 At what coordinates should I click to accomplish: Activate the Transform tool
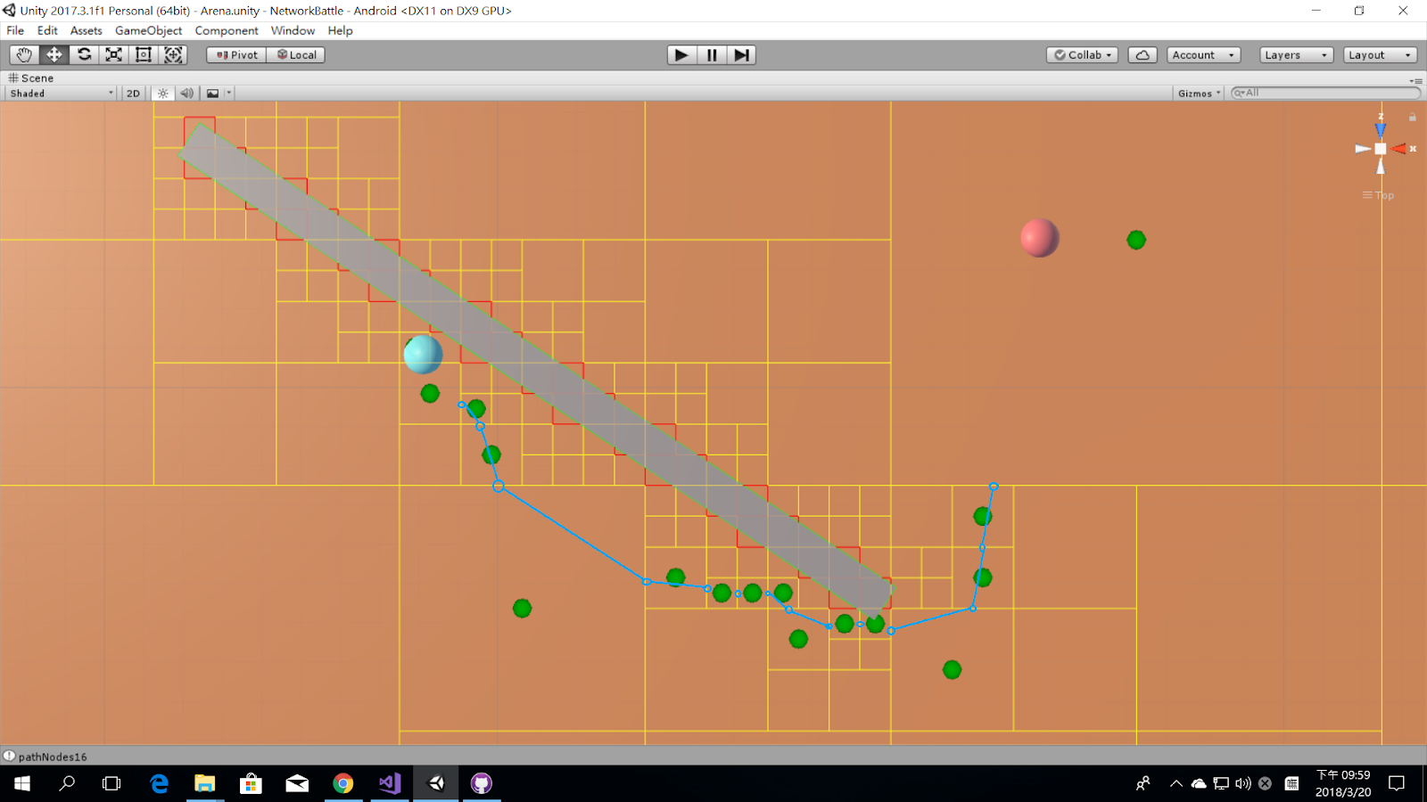pyautogui.click(x=173, y=54)
